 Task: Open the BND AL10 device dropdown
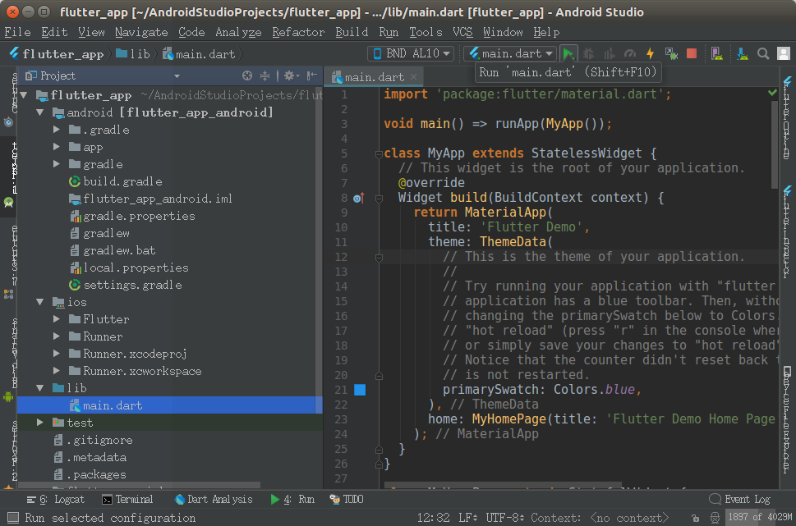(x=410, y=52)
